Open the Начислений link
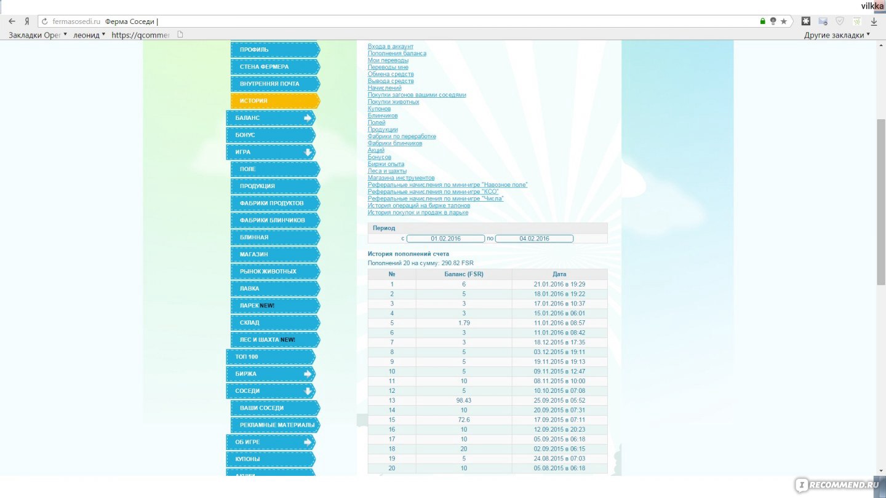 [x=385, y=88]
